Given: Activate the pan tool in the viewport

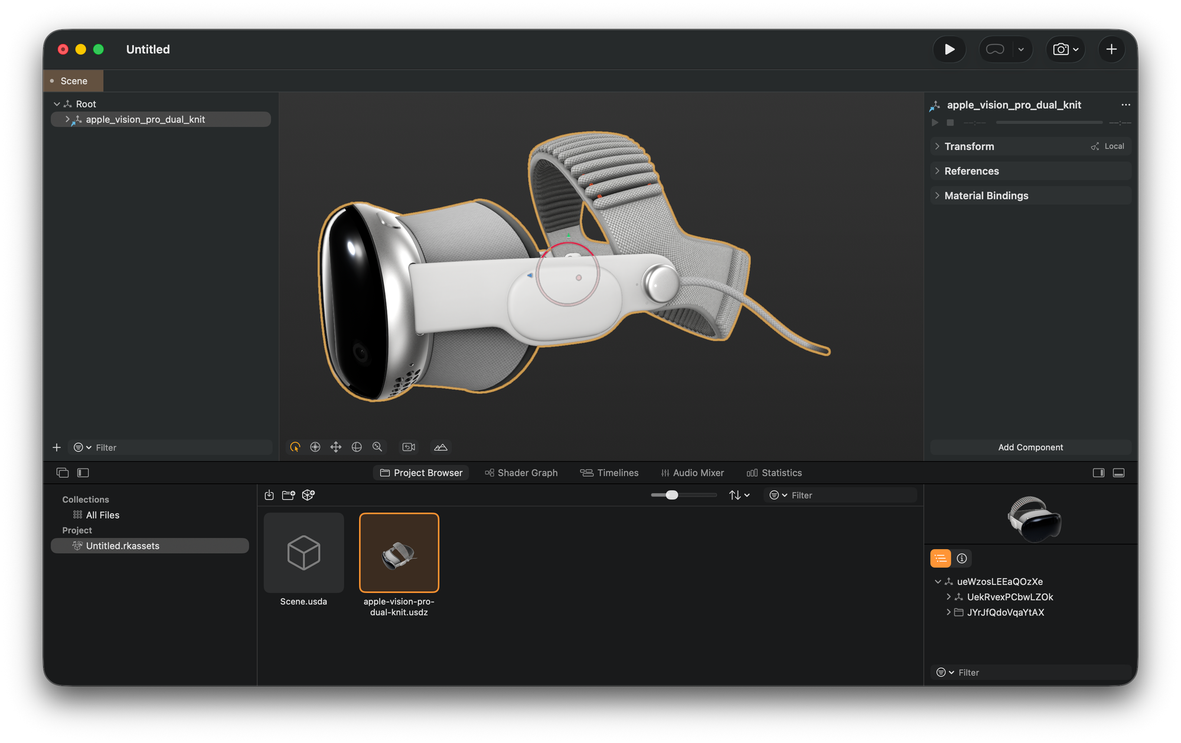Looking at the screenshot, I should click(x=336, y=447).
